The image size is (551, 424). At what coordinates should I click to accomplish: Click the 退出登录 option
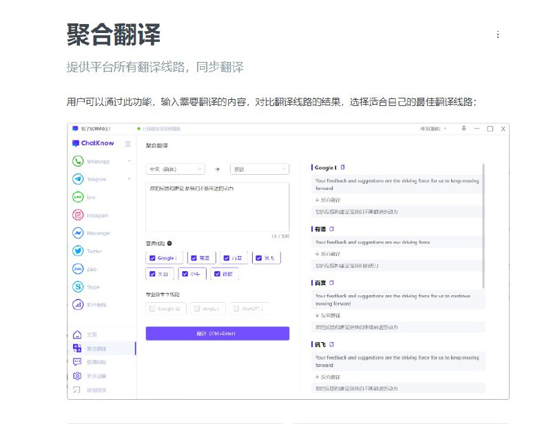[96, 390]
